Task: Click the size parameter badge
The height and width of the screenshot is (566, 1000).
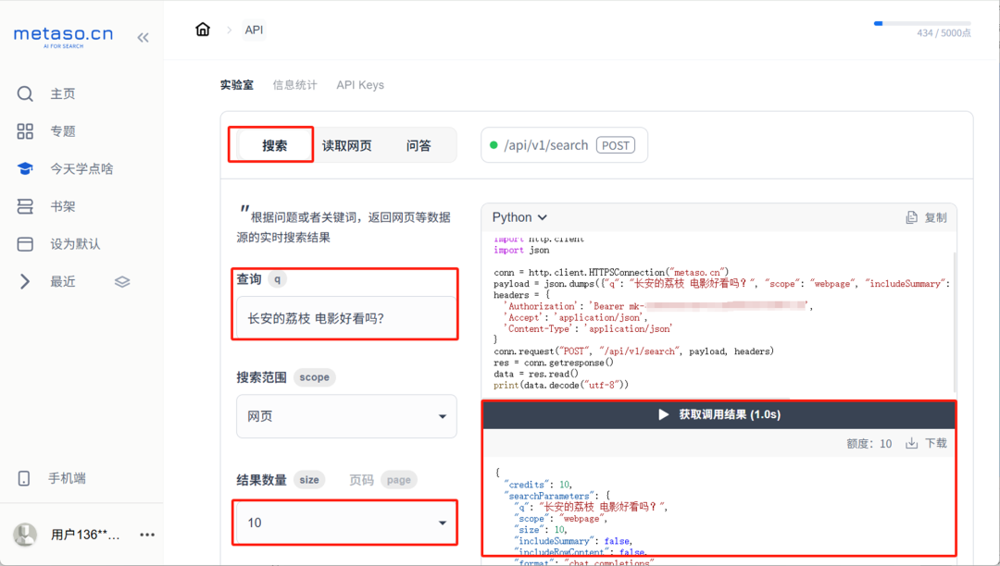Action: [x=309, y=479]
